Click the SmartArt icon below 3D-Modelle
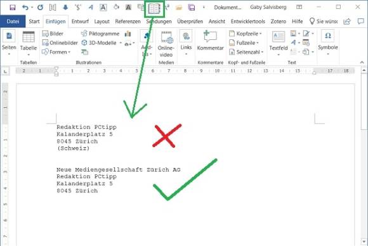The image size is (368, 246). point(84,52)
